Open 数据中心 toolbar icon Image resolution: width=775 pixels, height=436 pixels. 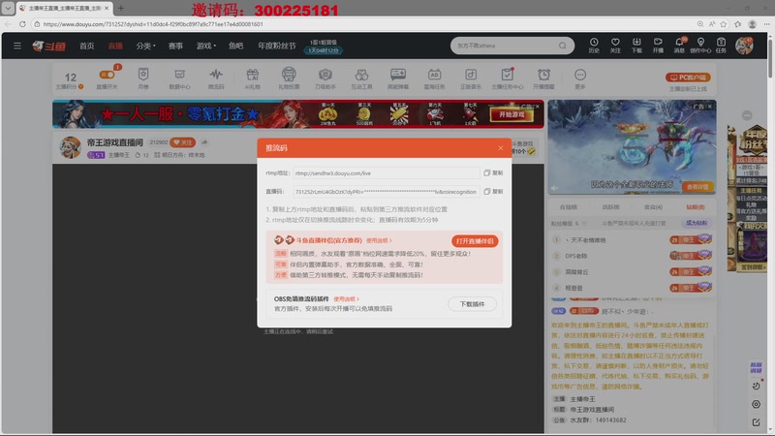click(179, 78)
